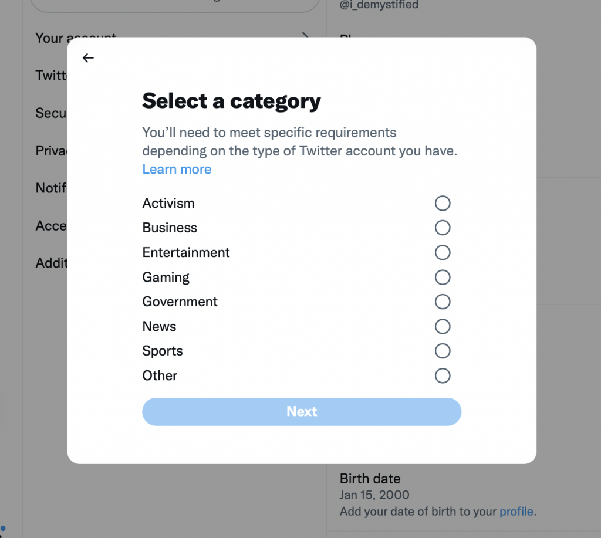Click the requirements description paragraph
Viewport: 601px width, 538px height.
[299, 142]
